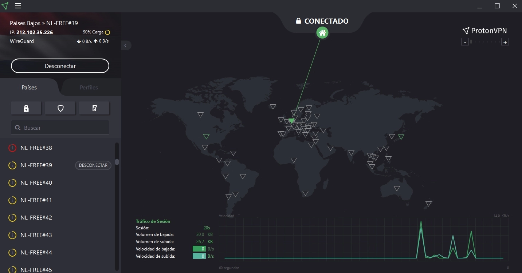The height and width of the screenshot is (273, 522).
Task: Click the magnifier icon in the search bar
Action: (x=18, y=127)
